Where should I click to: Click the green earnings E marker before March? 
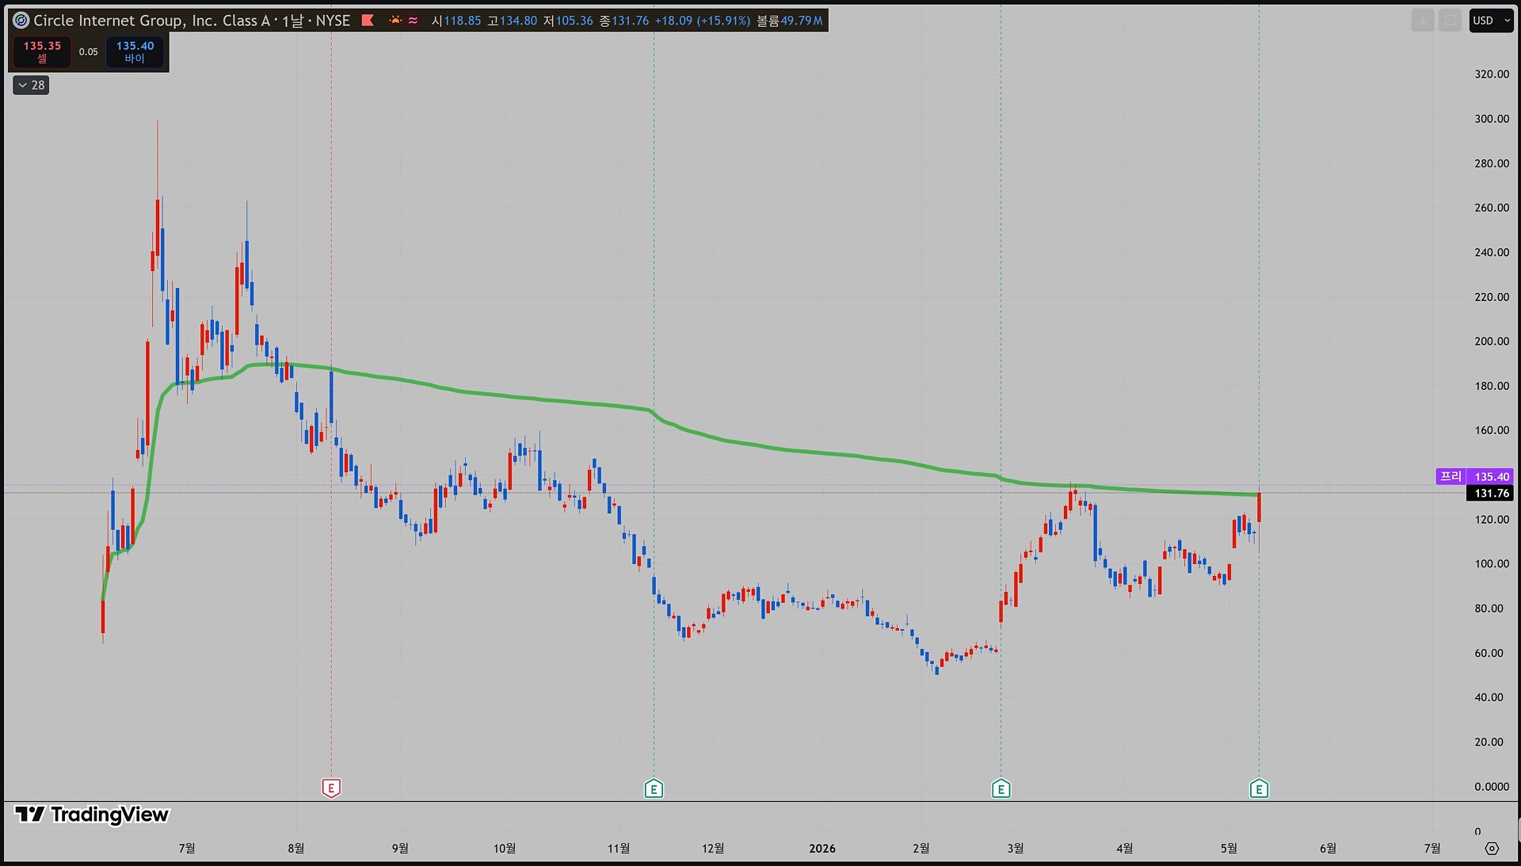(x=1001, y=788)
